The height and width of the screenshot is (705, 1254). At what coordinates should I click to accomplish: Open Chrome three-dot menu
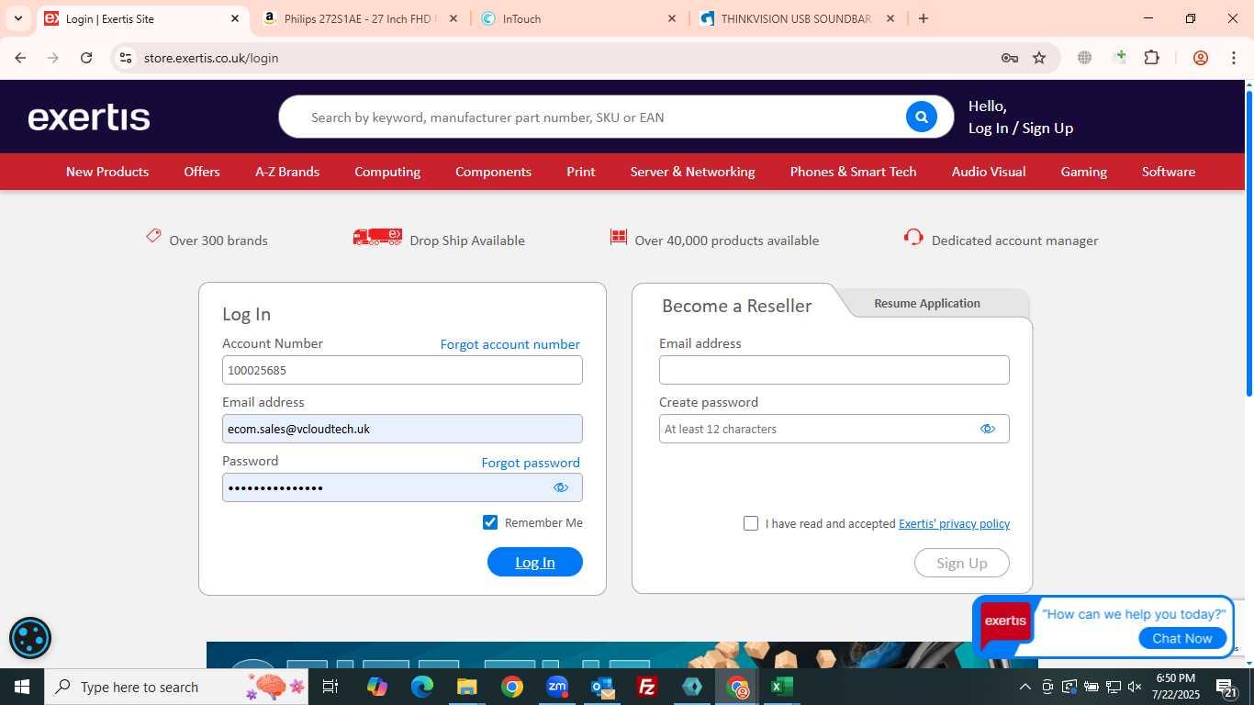(1234, 58)
